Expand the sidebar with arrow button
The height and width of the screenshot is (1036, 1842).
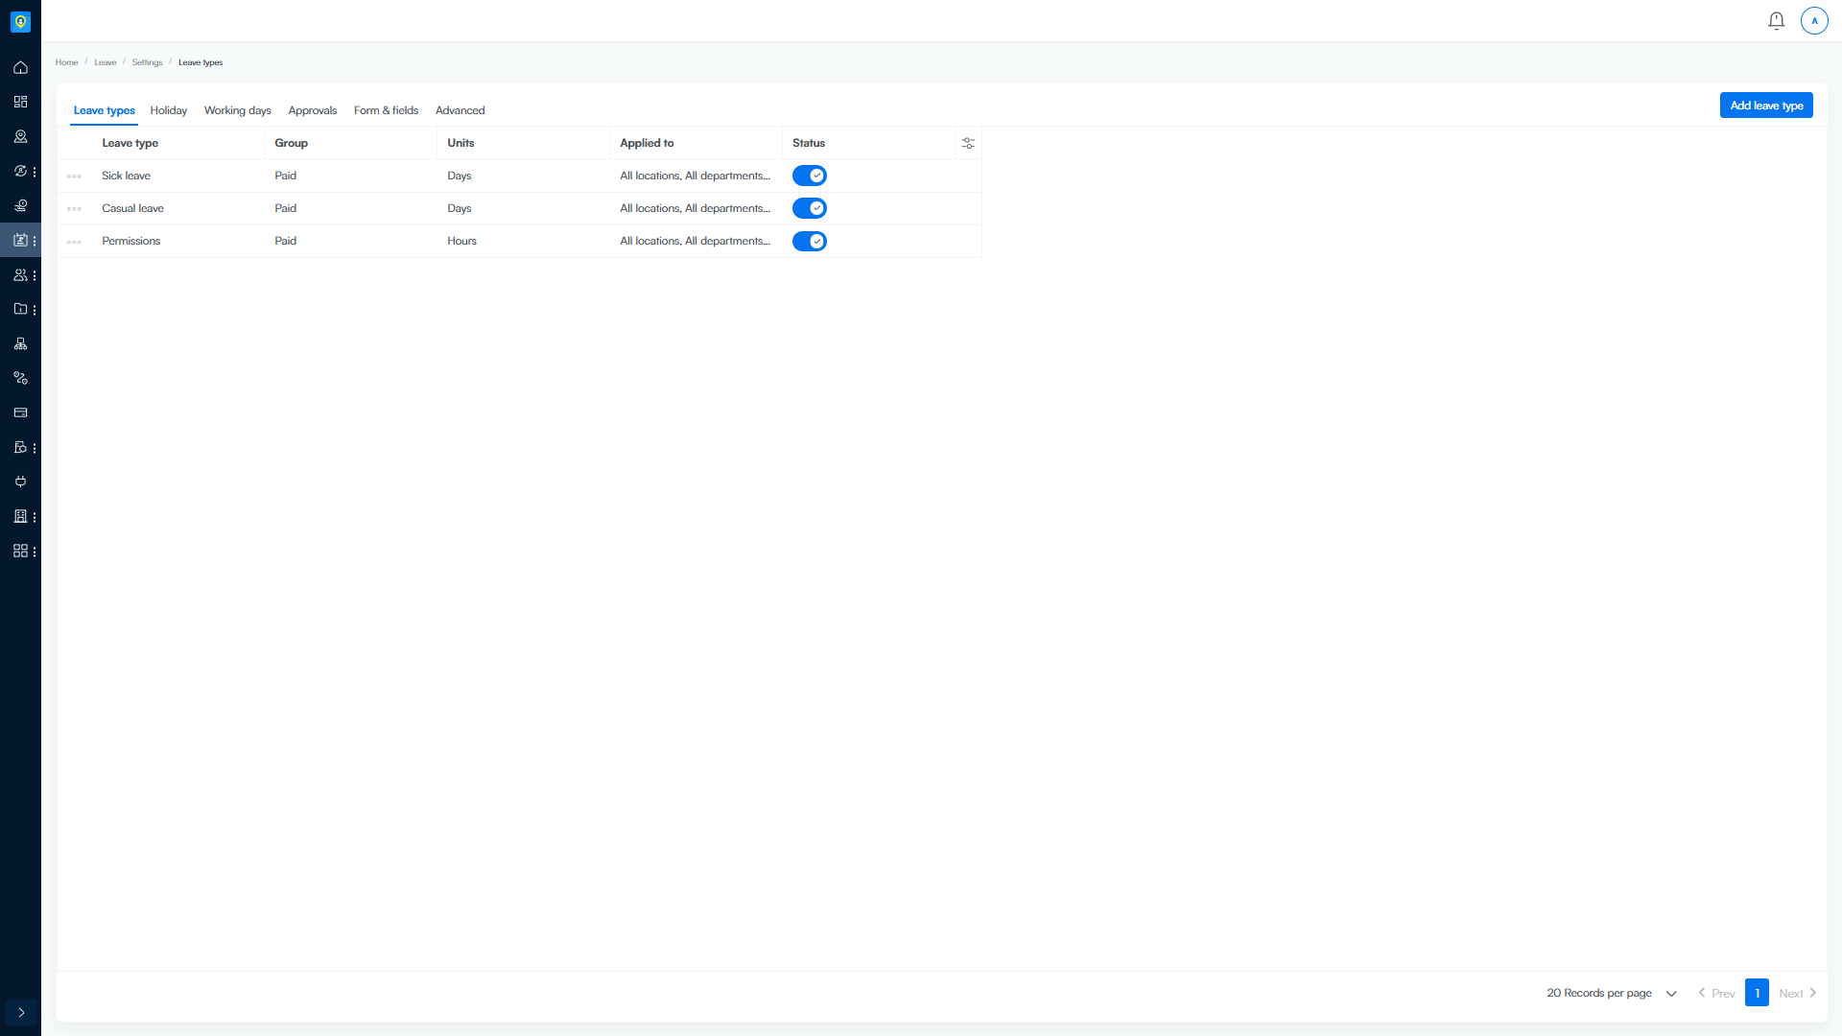pos(21,1012)
